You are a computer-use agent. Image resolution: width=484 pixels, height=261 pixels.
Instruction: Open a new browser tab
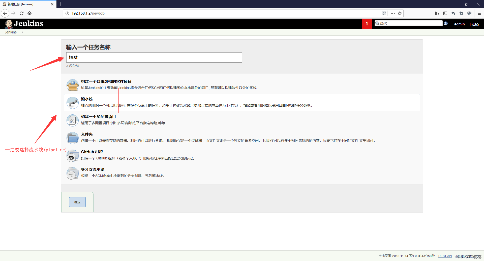(61, 4)
